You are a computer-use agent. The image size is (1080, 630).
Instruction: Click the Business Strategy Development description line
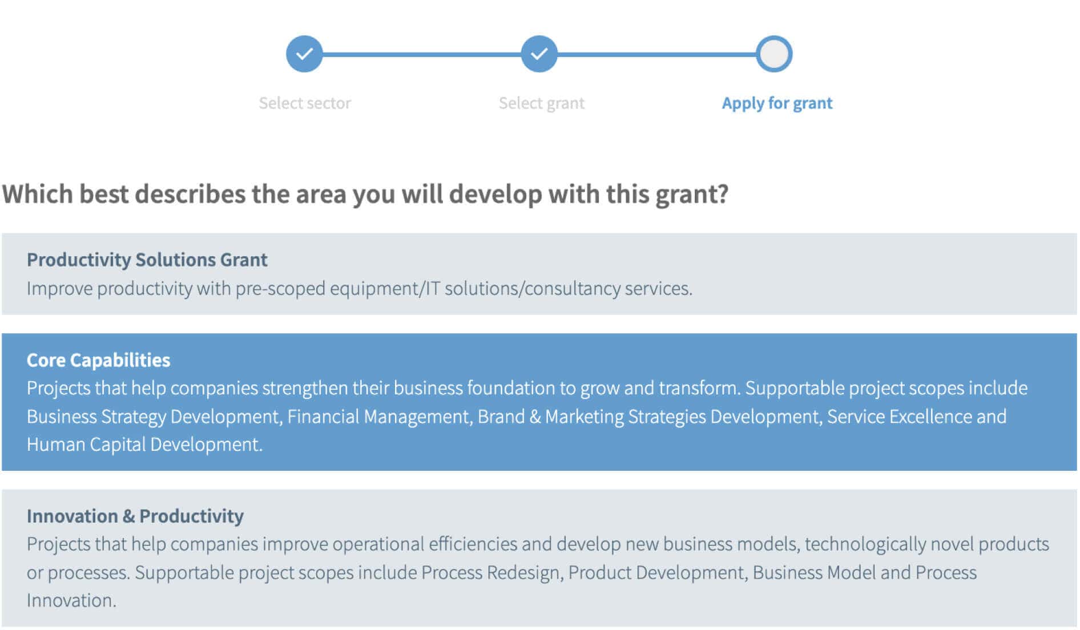click(x=517, y=417)
